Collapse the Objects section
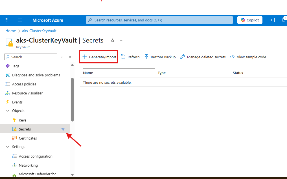Image resolution: width=287 pixels, height=179 pixels. coord(7,111)
